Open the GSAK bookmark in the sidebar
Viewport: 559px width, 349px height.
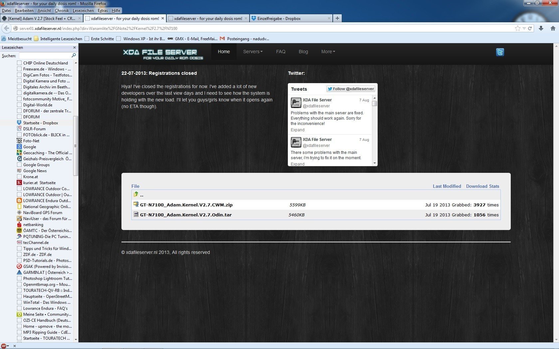(x=44, y=267)
